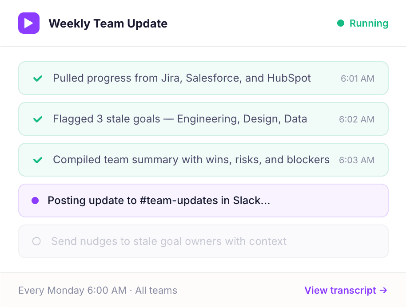Click checkmark icon beside Flagged stale goals
The width and height of the screenshot is (406, 307).
pos(38,119)
